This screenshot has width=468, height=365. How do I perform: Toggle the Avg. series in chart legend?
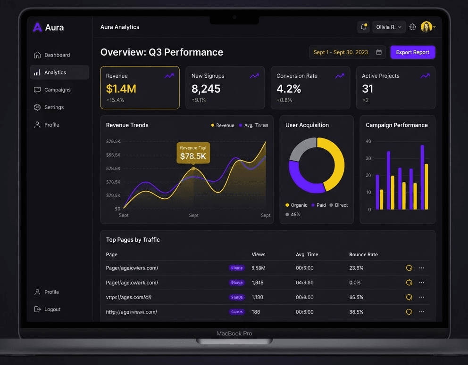coord(253,125)
